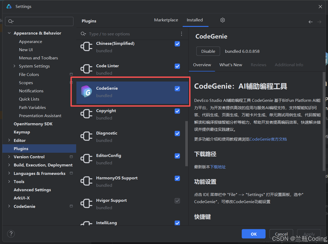Click the File Colors project-level icon

71,74
